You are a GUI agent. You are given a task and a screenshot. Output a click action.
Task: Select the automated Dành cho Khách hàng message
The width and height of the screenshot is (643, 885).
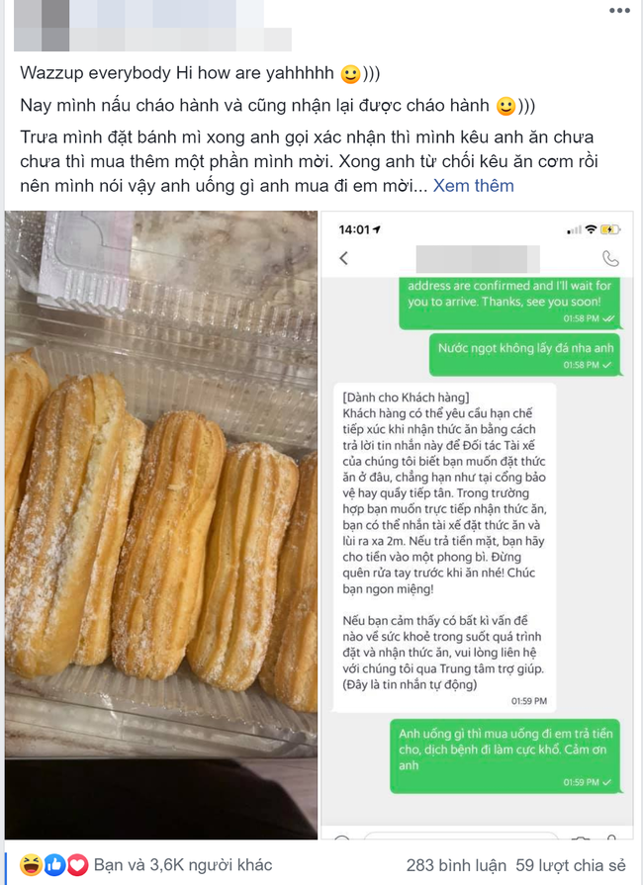[x=444, y=547]
